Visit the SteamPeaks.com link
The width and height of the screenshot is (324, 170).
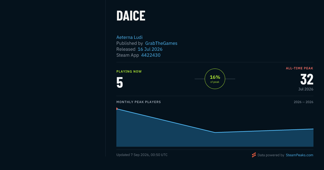pyautogui.click(x=299, y=155)
